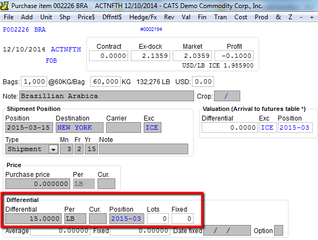Click the CATS application icon in title bar
The image size is (318, 240).
(4, 5)
